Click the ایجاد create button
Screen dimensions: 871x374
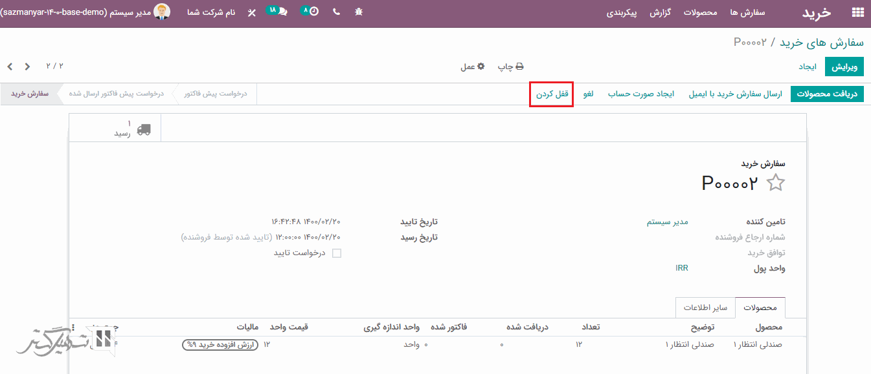click(x=807, y=67)
